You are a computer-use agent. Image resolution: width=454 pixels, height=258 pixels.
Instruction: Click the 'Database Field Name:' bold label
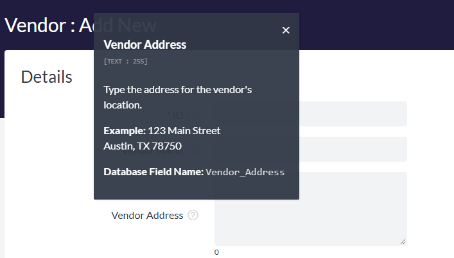[x=153, y=172]
